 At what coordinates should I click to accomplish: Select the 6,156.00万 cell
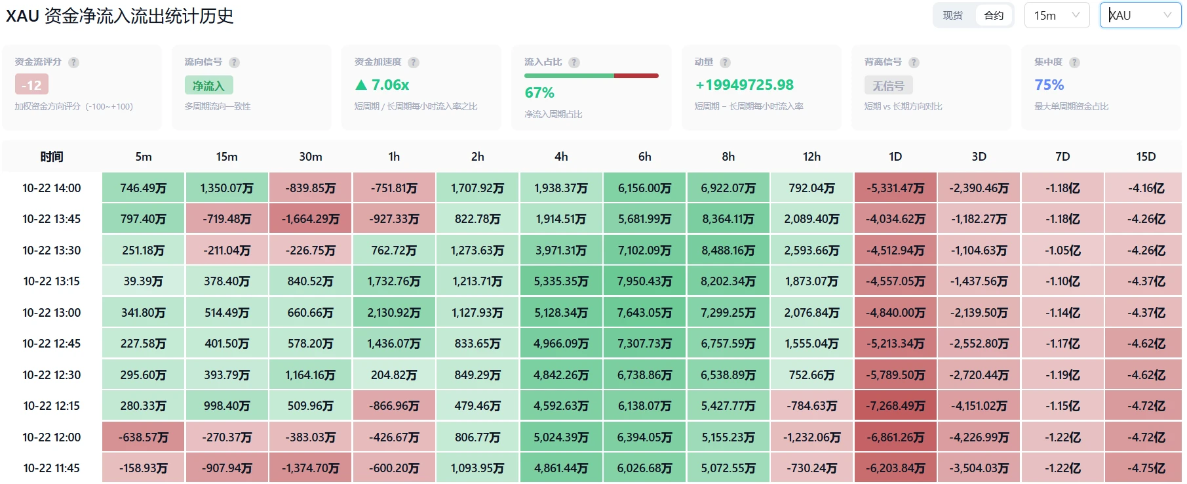[645, 188]
